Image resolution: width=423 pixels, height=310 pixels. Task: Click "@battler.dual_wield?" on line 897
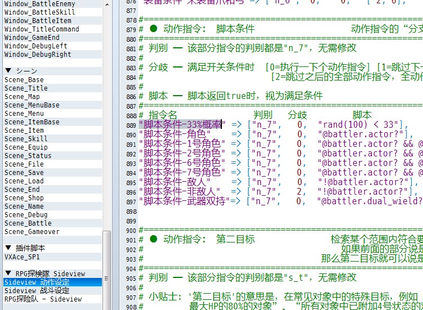[x=370, y=201]
